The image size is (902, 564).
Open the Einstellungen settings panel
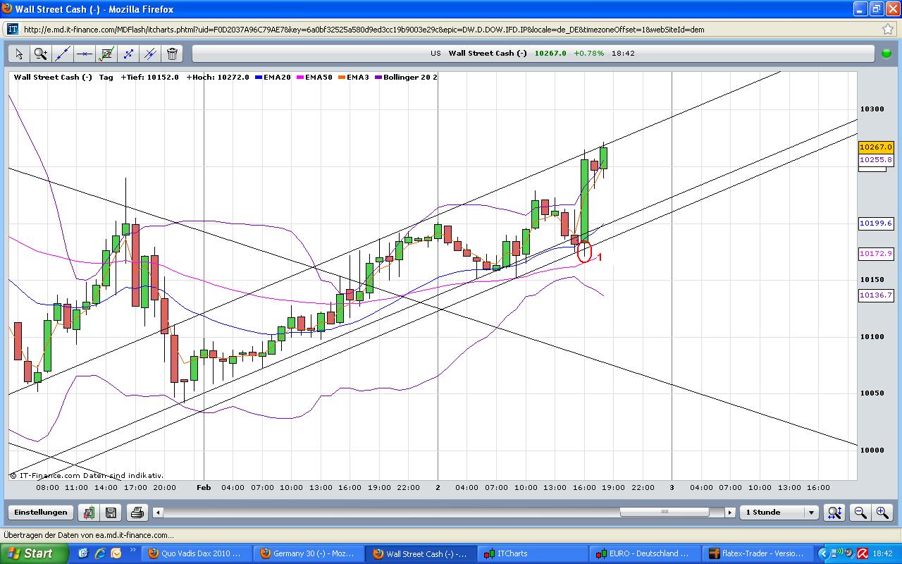pyautogui.click(x=42, y=513)
